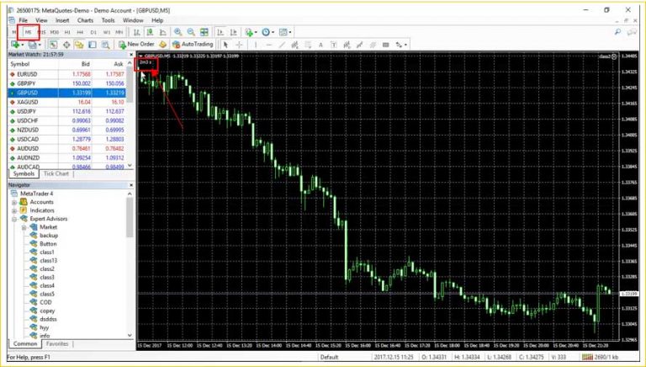Image resolution: width=646 pixels, height=367 pixels.
Task: Switch chart to M30 timeframe
Action: point(55,32)
